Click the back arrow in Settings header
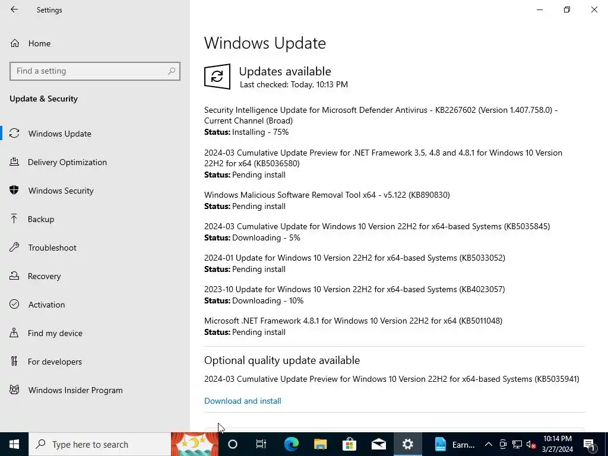Viewport: 608px width, 456px height. (14, 9)
